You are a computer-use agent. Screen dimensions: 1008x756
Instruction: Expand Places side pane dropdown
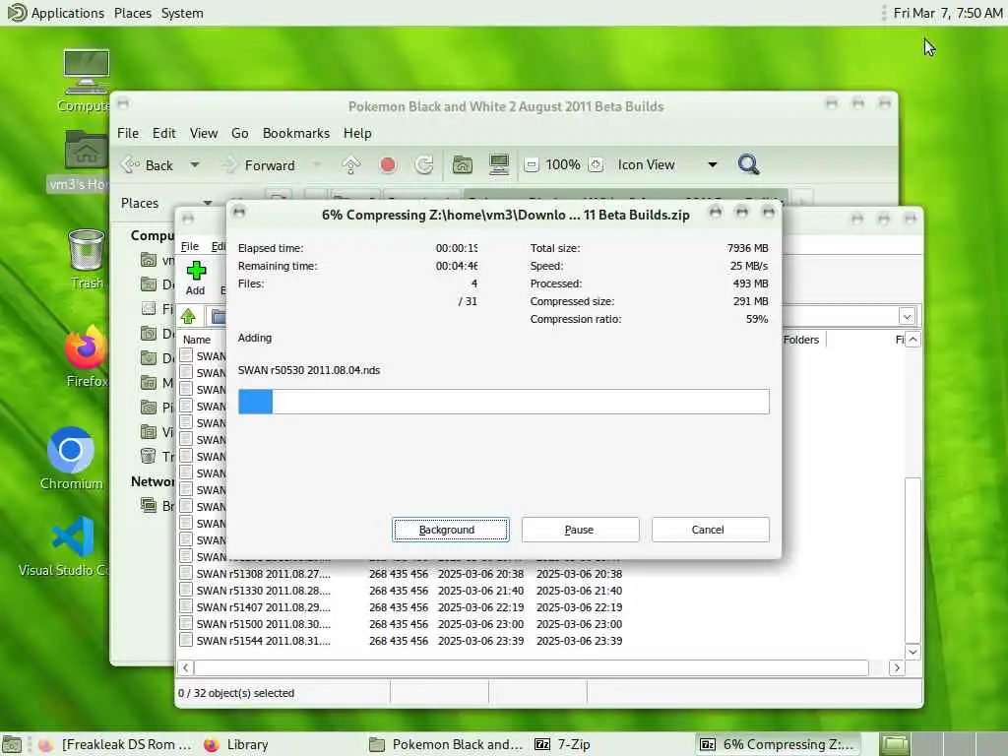click(x=207, y=203)
